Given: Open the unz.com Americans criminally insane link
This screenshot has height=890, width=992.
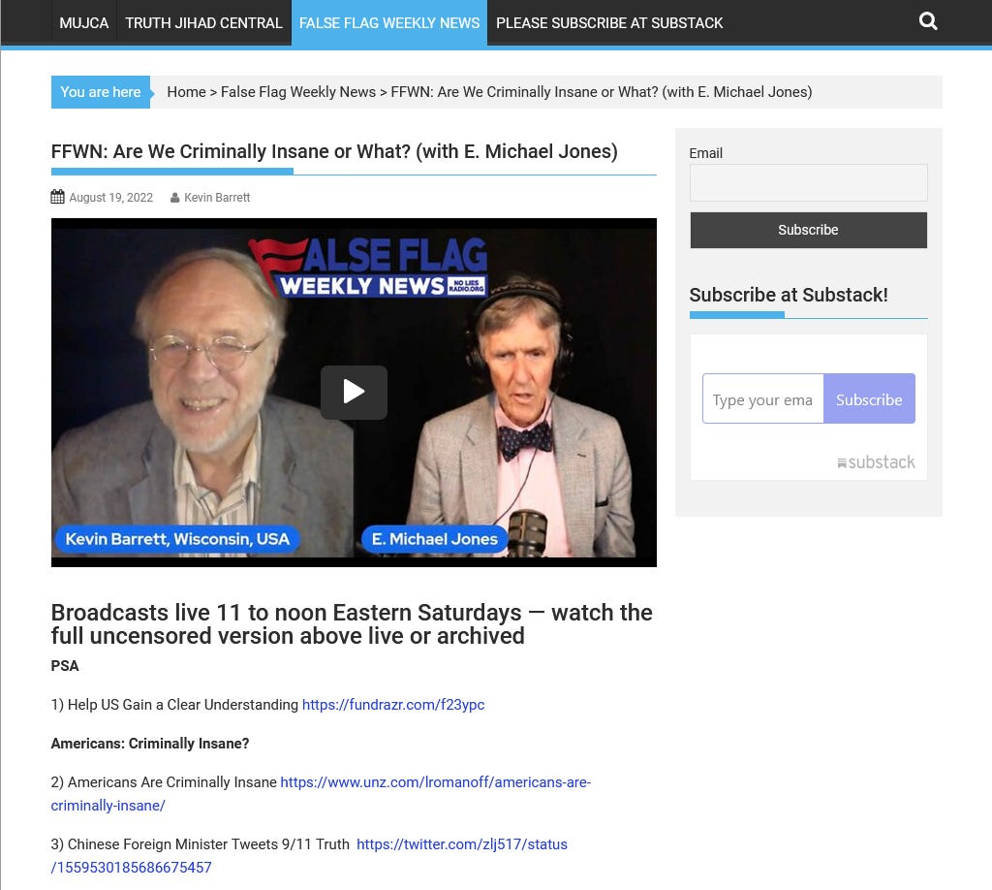Looking at the screenshot, I should tap(321, 794).
